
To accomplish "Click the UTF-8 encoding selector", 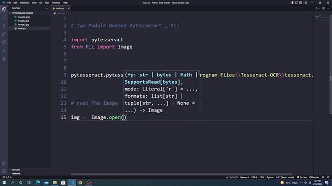I will point(254,177).
